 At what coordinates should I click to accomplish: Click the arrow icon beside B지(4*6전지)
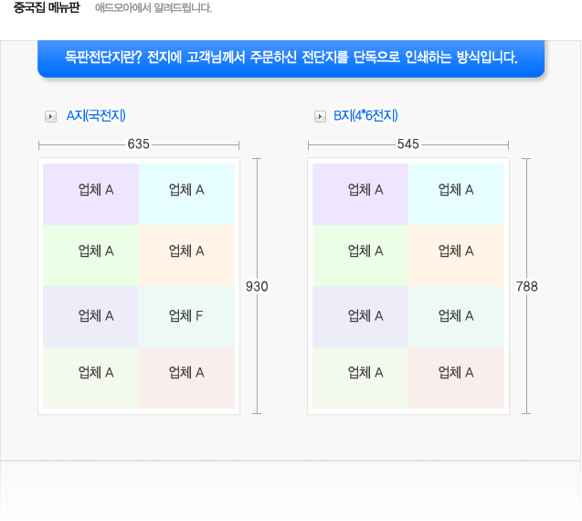coord(320,116)
